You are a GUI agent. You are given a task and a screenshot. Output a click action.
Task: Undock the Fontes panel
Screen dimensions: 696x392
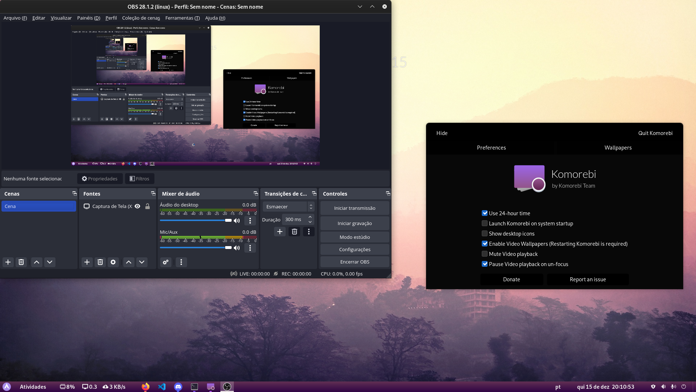coord(153,193)
